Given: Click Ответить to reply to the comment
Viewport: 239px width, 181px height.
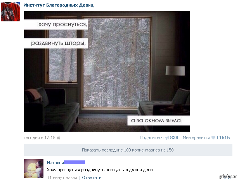Looking at the screenshot, I should [92, 178].
